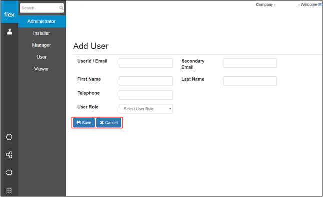Click the search magnifier icon

(x=61, y=8)
